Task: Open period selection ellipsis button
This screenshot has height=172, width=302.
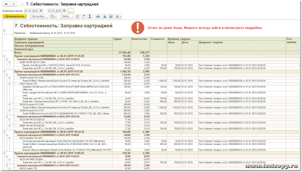Action: click(x=71, y=11)
